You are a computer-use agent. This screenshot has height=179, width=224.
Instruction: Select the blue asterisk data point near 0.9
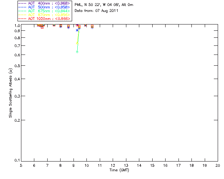(77, 30)
